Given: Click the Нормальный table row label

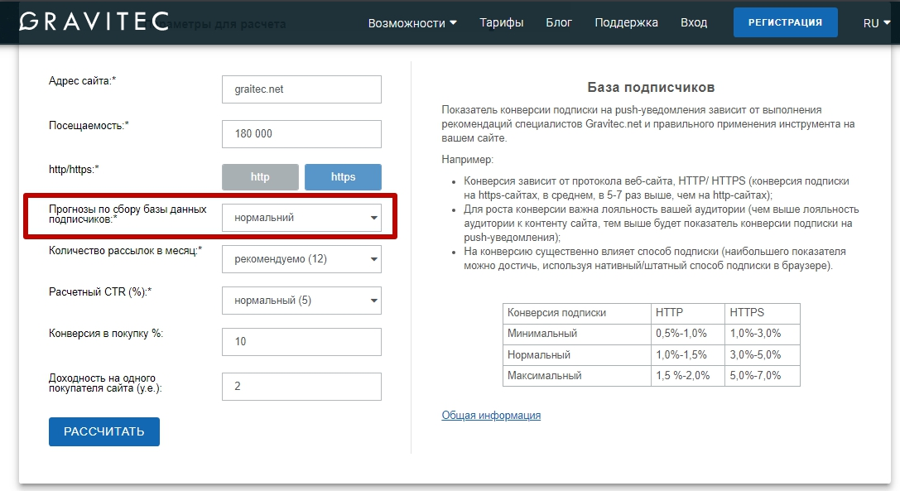Looking at the screenshot, I should click(x=577, y=355).
